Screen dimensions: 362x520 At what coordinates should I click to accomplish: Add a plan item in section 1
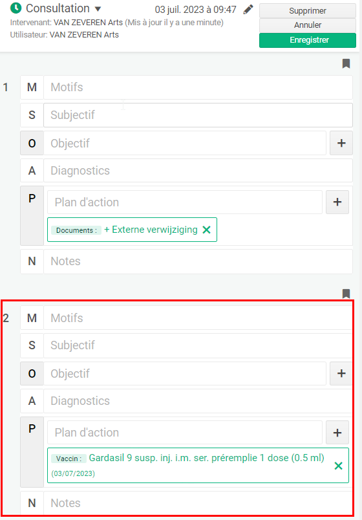(x=337, y=202)
